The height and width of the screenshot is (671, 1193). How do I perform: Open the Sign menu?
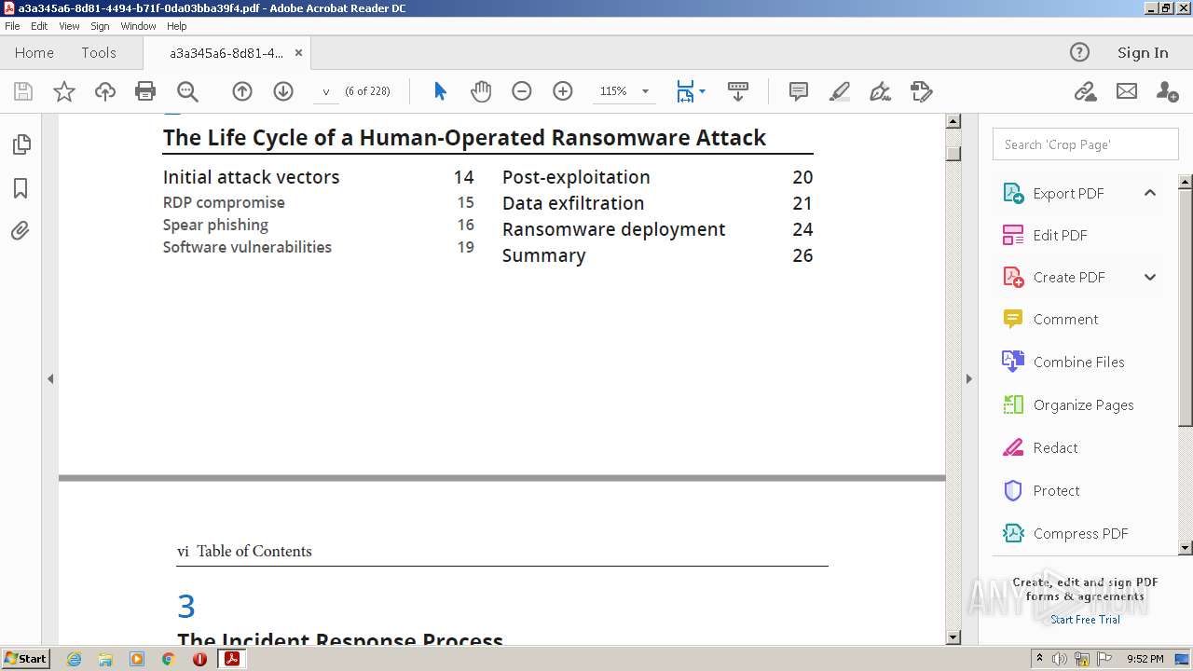click(x=100, y=26)
